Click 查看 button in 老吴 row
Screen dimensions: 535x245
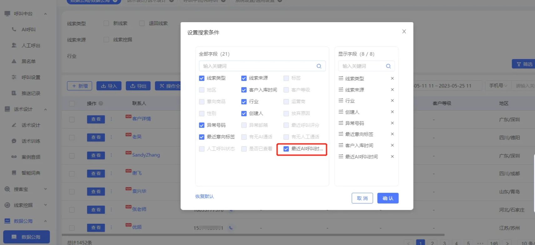pyautogui.click(x=96, y=137)
